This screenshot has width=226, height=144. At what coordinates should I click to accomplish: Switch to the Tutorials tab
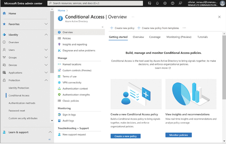coord(203,37)
